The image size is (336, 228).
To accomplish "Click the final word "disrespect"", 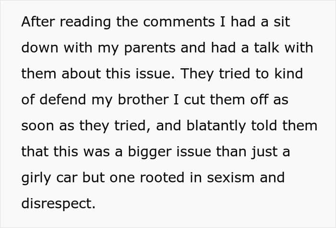I will 58,203.
